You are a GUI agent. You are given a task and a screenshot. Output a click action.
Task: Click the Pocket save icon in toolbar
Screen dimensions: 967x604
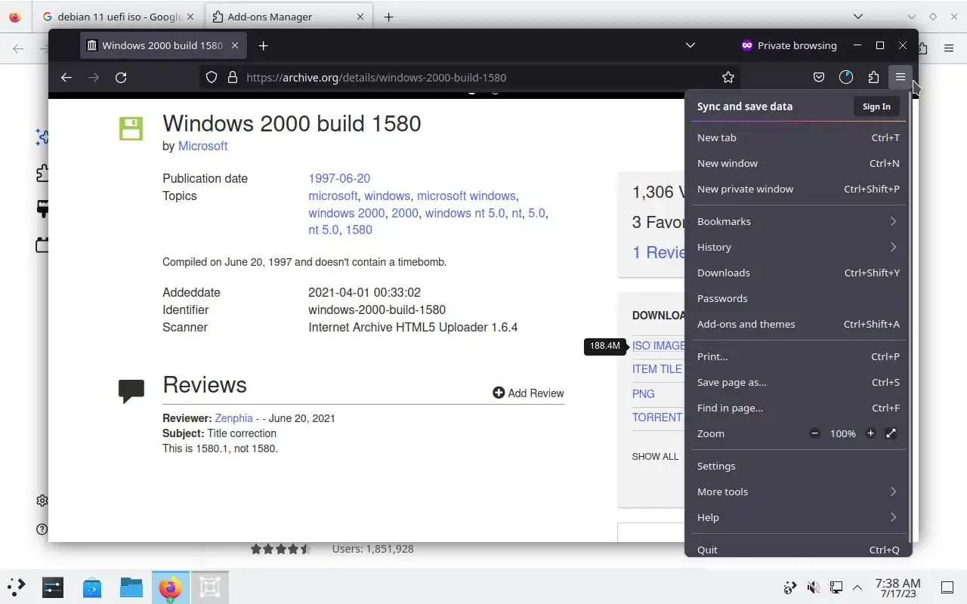[819, 77]
